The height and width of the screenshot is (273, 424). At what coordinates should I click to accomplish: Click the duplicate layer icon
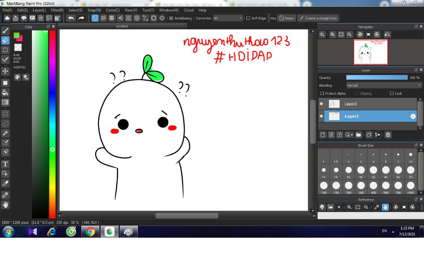tap(369, 135)
